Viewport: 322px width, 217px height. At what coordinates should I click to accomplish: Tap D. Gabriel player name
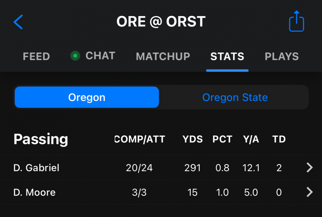(36, 167)
